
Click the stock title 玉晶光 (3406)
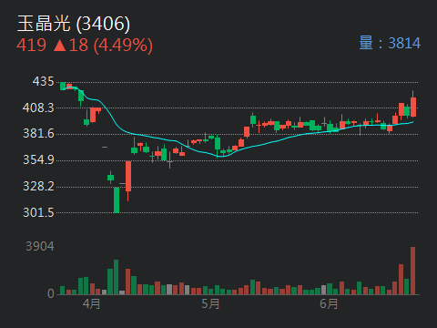[74, 24]
